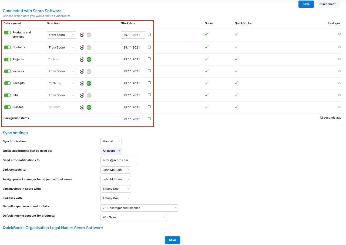Click the Scoro icon in Receipts row
This screenshot has height=245, width=346.
82,83
